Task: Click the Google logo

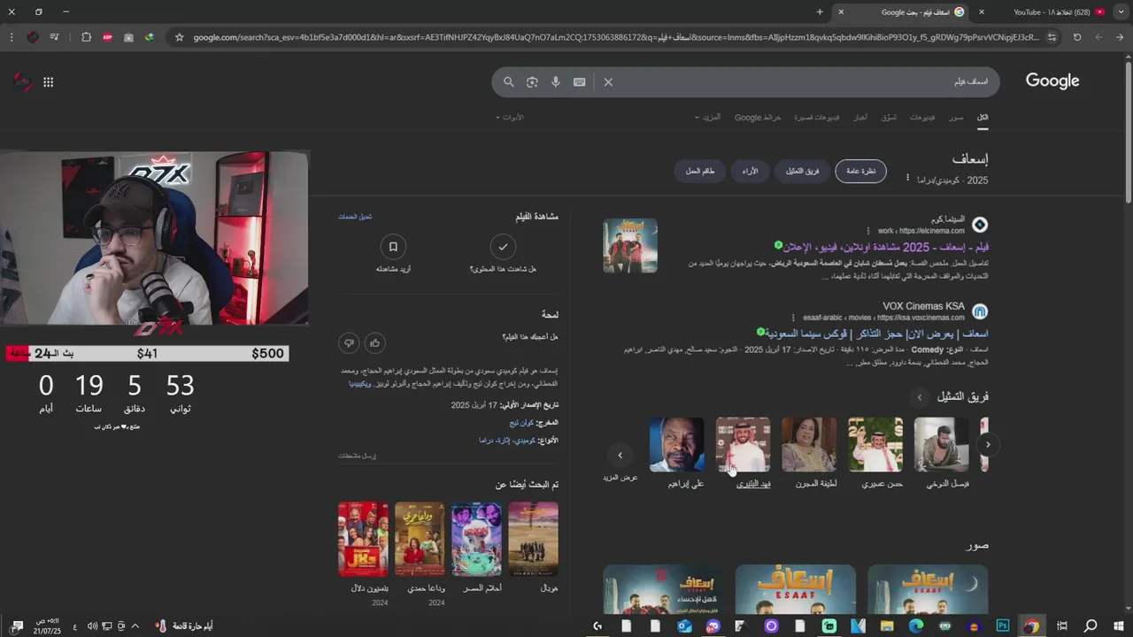Action: (1052, 81)
